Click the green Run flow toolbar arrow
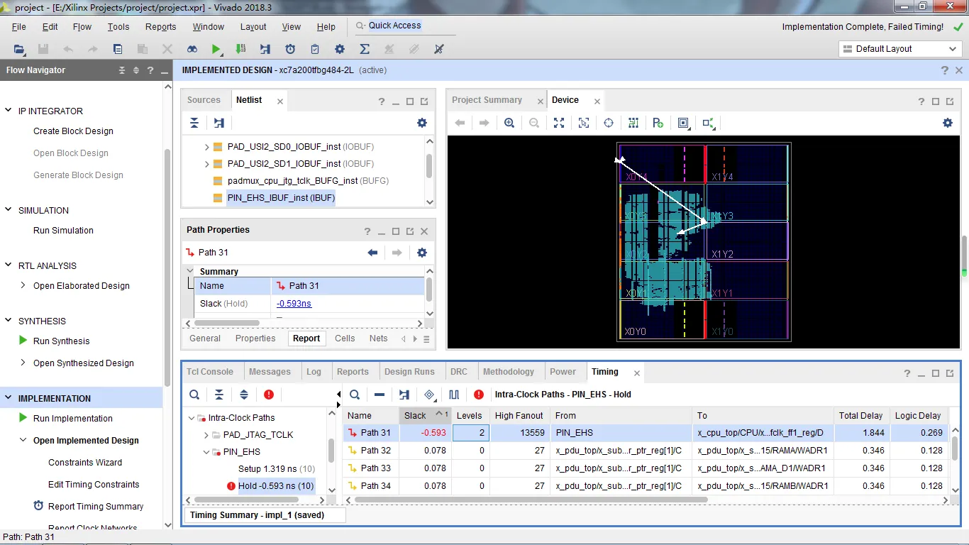Viewport: 969px width, 545px height. click(216, 49)
